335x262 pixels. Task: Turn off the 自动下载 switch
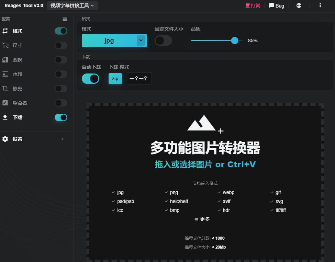(x=90, y=79)
